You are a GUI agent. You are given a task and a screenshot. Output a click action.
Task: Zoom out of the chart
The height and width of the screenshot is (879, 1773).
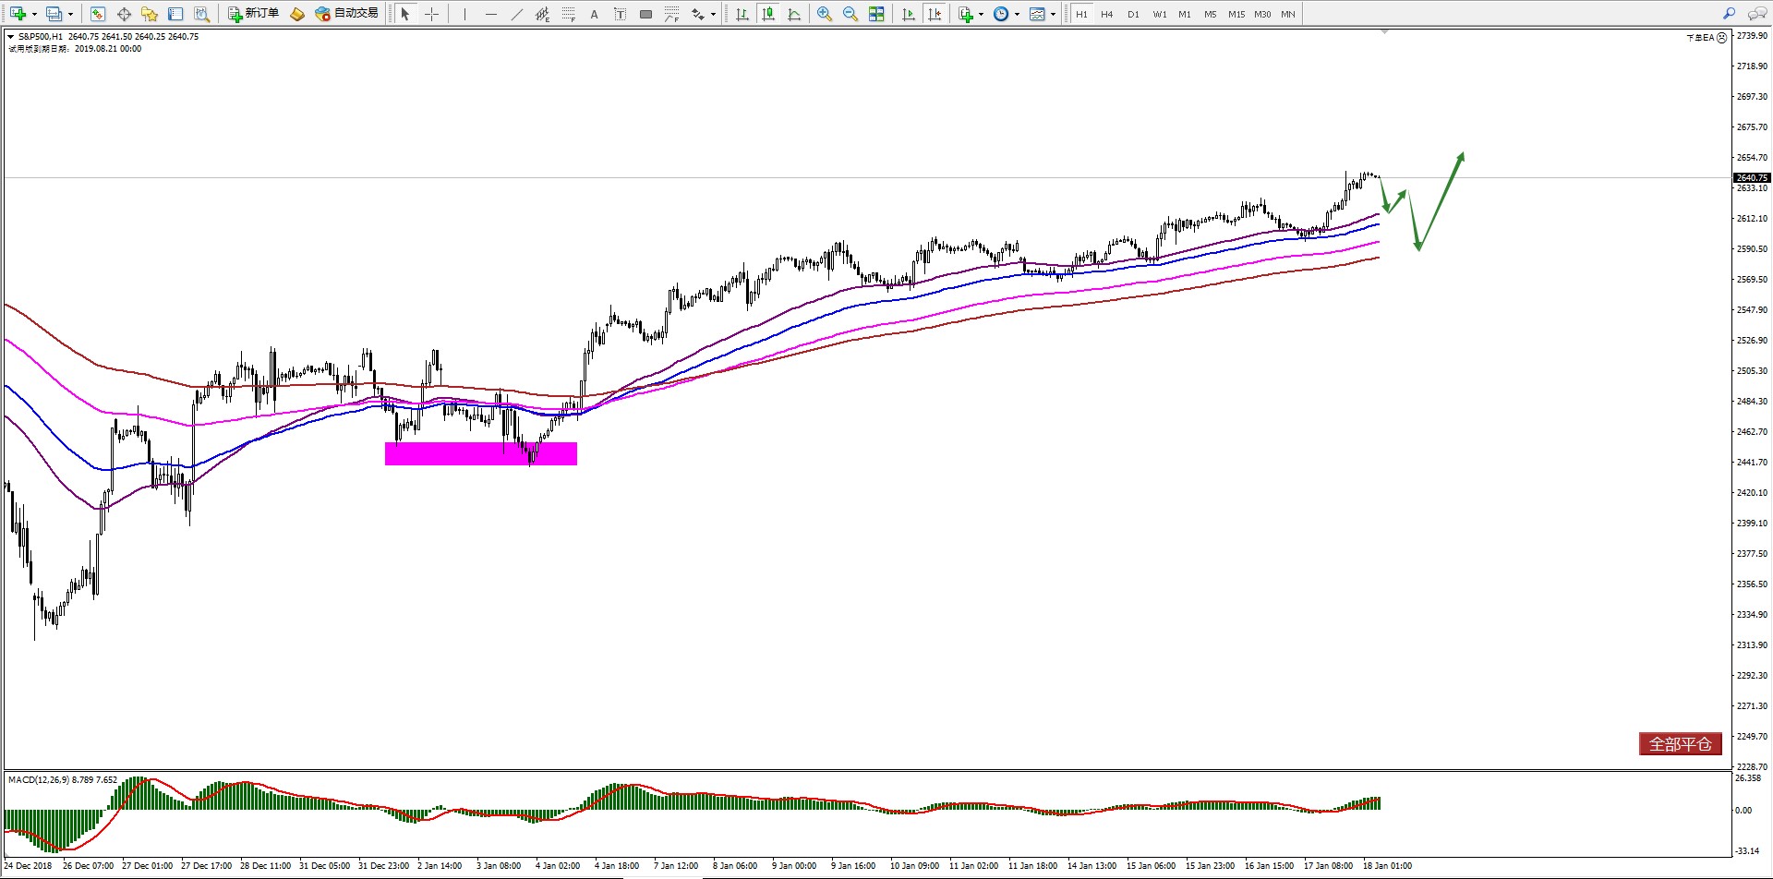click(x=850, y=14)
